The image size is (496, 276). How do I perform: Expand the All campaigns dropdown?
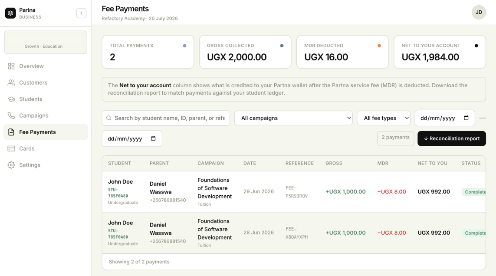(x=293, y=118)
